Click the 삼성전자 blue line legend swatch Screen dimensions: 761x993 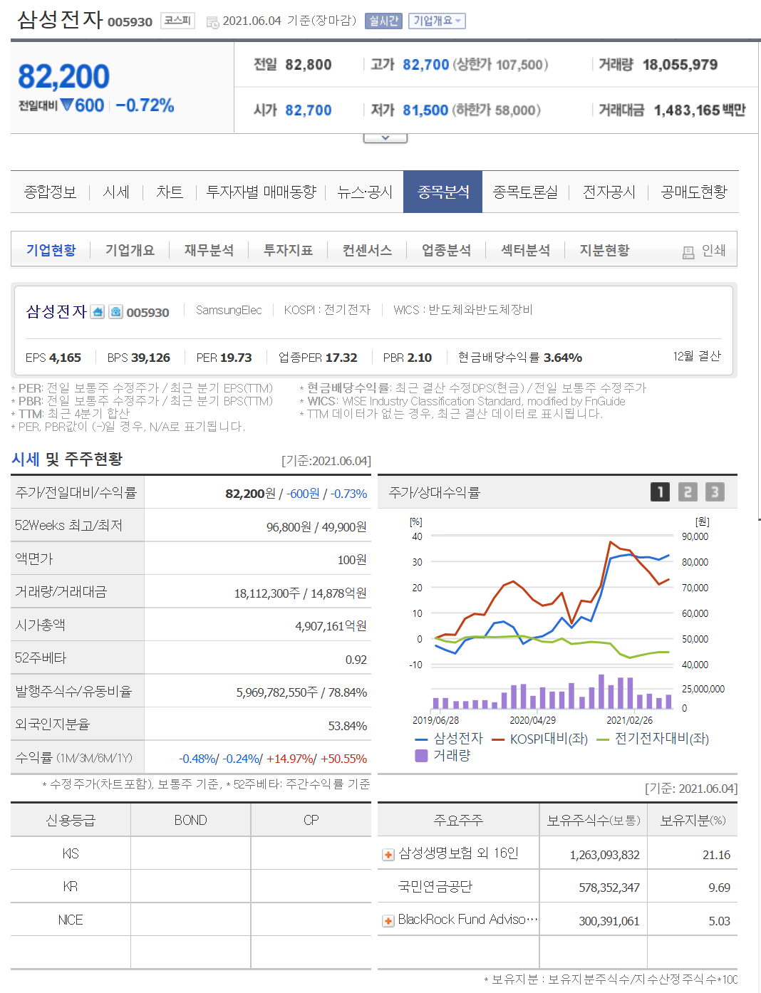pyautogui.click(x=421, y=739)
